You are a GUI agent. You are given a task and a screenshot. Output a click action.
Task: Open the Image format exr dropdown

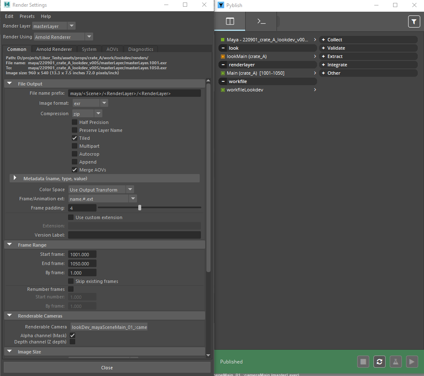(x=90, y=103)
